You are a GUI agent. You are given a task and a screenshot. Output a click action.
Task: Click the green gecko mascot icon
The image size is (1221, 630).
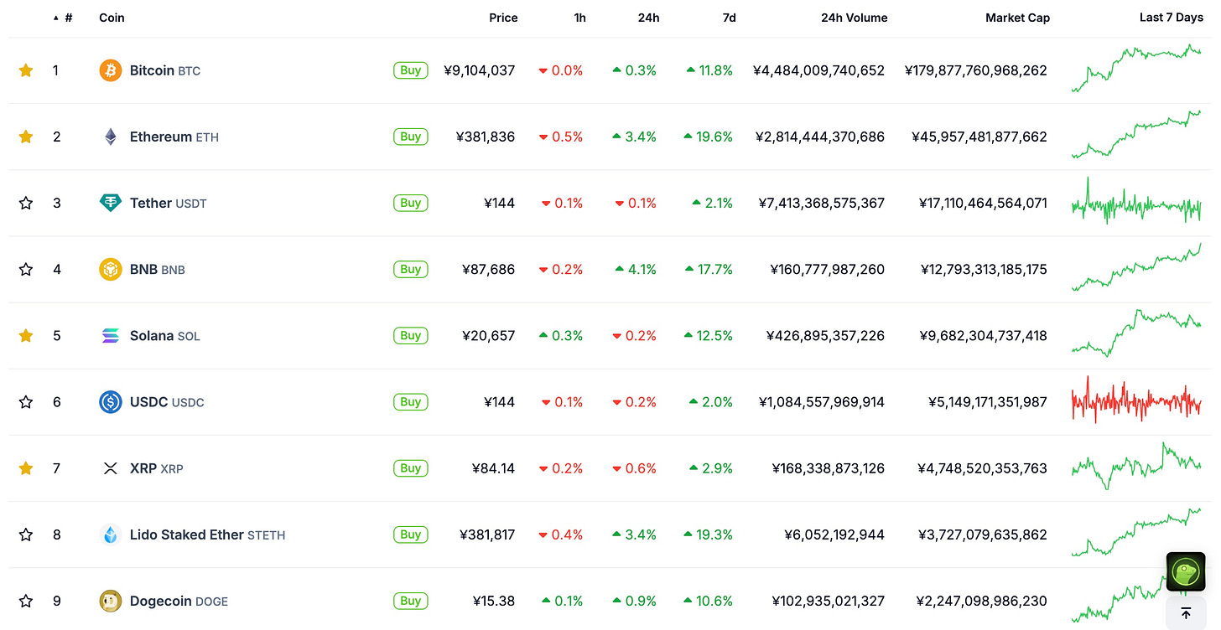pyautogui.click(x=1186, y=571)
